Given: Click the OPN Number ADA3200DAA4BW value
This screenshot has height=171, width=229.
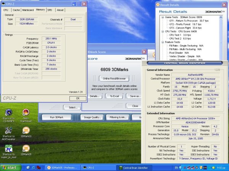Looking at the screenshot, I should (x=195, y=122).
